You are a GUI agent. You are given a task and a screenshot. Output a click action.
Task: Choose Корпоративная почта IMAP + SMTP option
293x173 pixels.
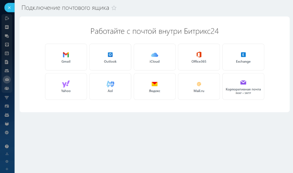pyautogui.click(x=243, y=86)
